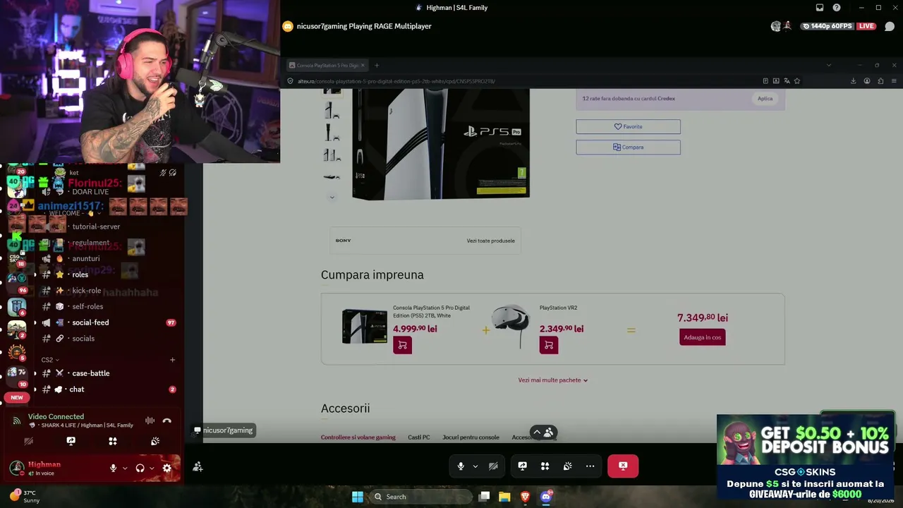Open output device arrow in user panel
This screenshot has height=508, width=903.
tap(152, 468)
